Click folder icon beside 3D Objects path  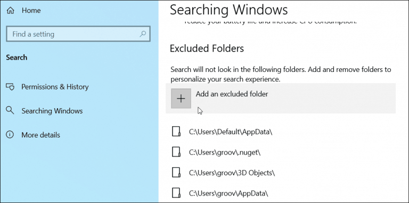[176, 172]
